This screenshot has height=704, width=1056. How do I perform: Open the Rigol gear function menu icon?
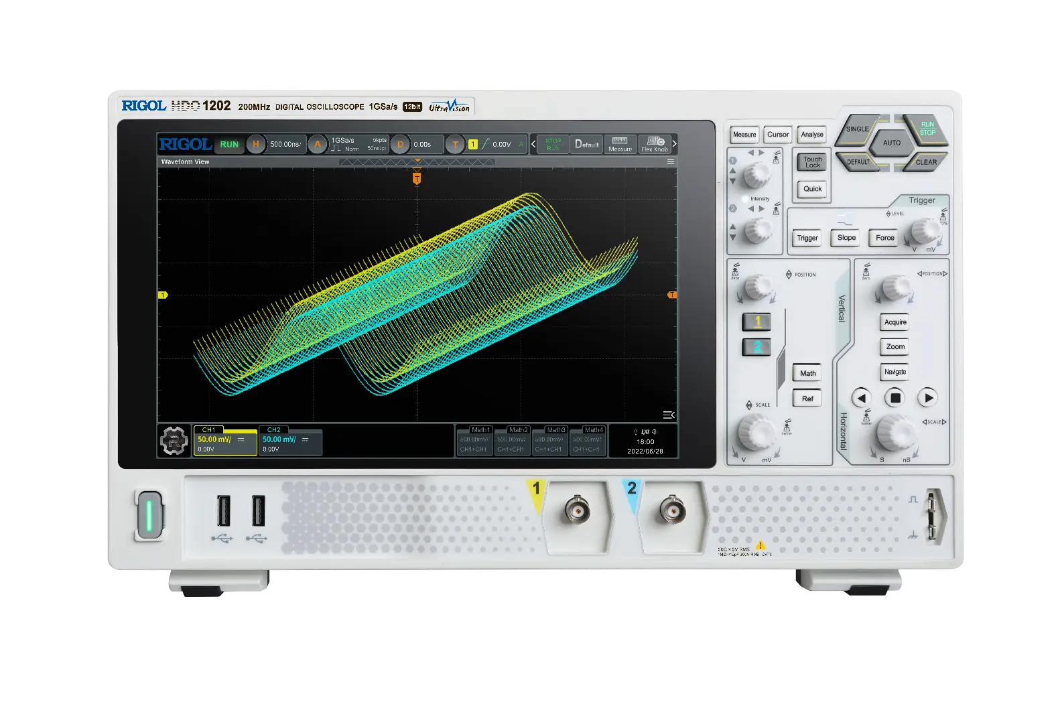(174, 441)
